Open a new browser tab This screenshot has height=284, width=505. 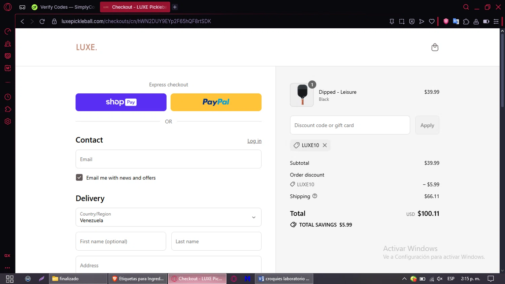click(175, 7)
